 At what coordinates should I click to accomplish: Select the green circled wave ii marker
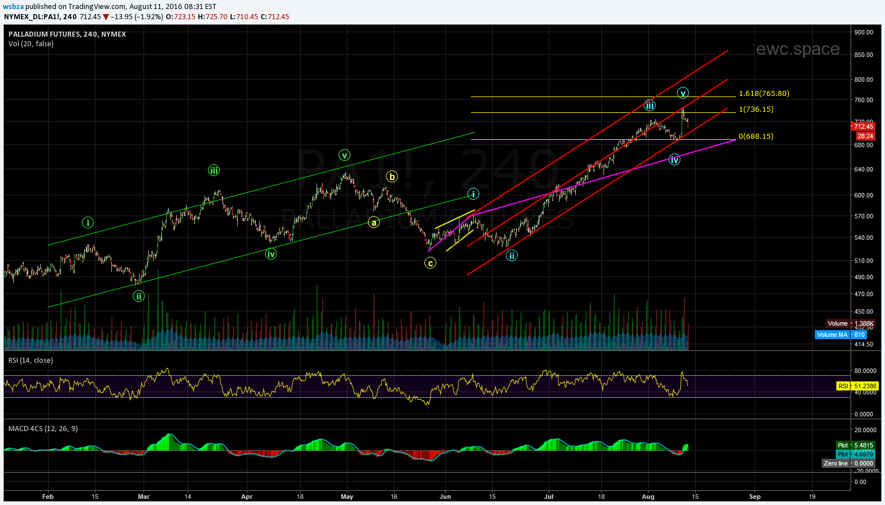pyautogui.click(x=138, y=296)
